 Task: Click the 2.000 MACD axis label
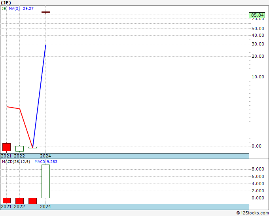point(258,191)
